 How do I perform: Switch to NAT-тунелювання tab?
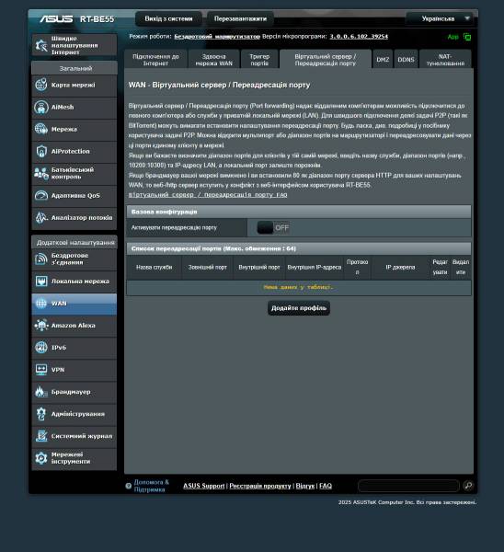[445, 60]
